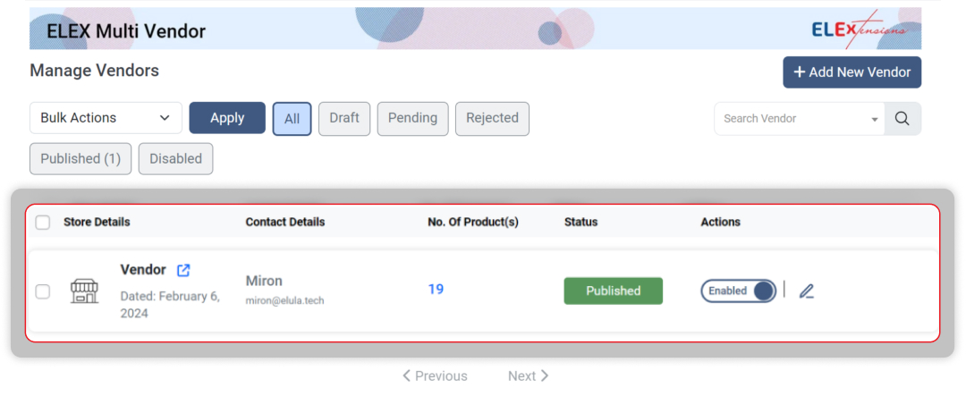Go to Next page
This screenshot has width=966, height=396.
(x=528, y=375)
